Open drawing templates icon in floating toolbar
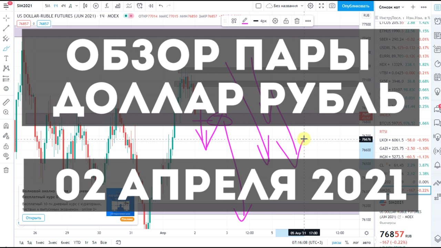The width and height of the screenshot is (441, 248). 234,21
